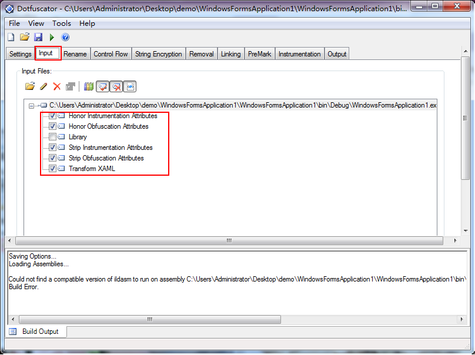The image size is (475, 355).
Task: Click the 'Build Error.' line in output
Action: 24,287
